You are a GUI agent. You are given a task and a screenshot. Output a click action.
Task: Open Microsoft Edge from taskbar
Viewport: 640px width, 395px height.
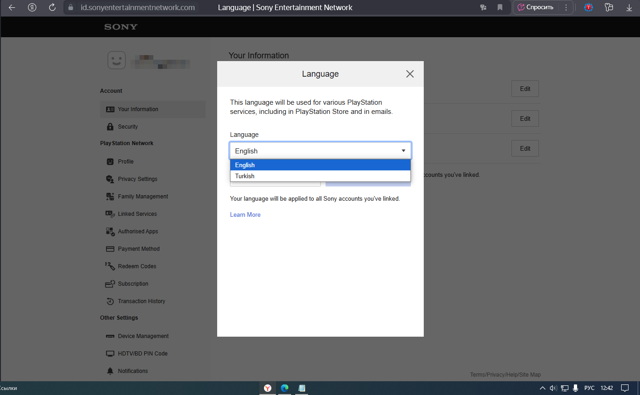pyautogui.click(x=285, y=388)
